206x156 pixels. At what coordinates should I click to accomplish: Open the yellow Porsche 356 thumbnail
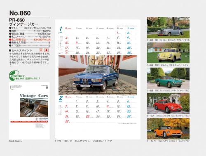[168, 53]
